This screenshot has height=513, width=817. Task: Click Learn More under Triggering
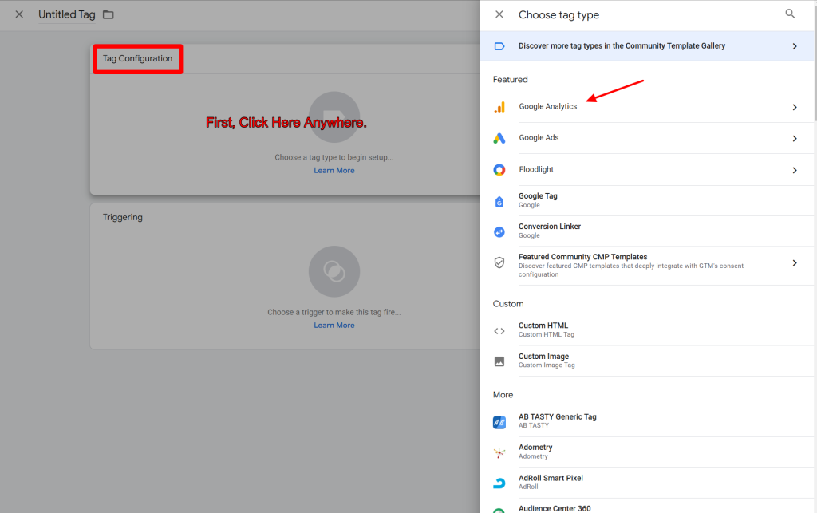(334, 325)
